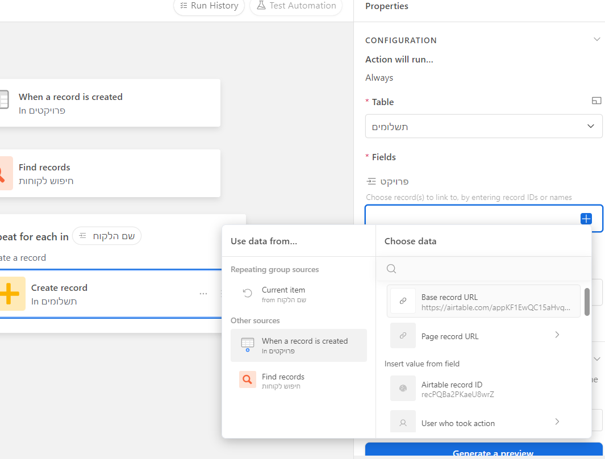605x459 pixels.
Task: Click the Airtable record ID fingerprint icon
Action: [x=403, y=389]
